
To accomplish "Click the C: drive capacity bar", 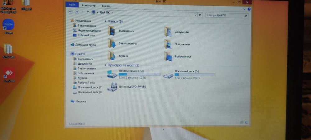I will pos(140,74).
